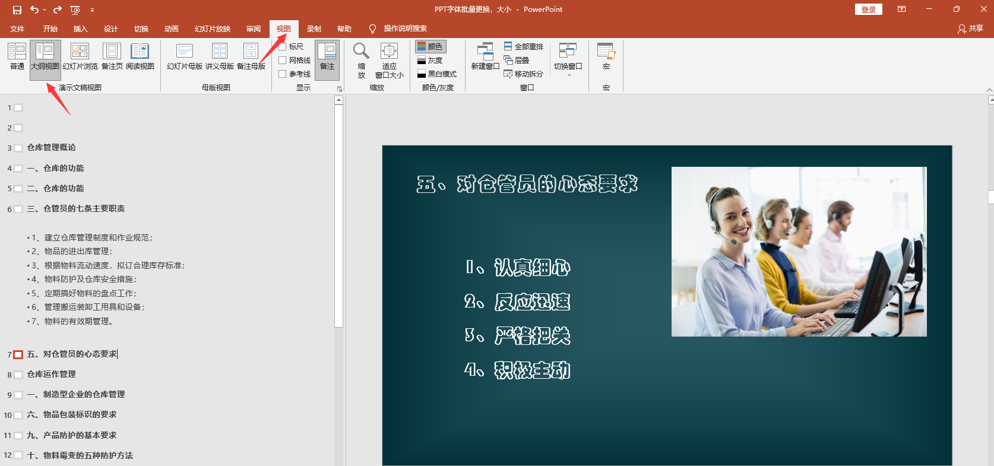Open the 宏 macros button
The image size is (994, 466).
606,56
